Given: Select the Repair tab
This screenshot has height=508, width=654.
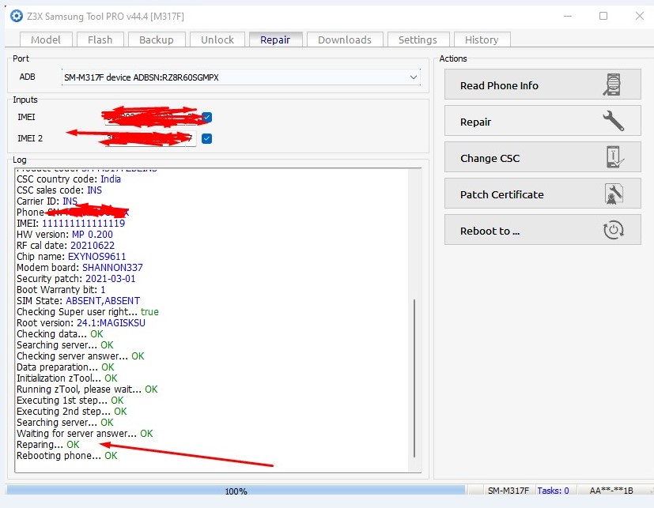Looking at the screenshot, I should 275,40.
